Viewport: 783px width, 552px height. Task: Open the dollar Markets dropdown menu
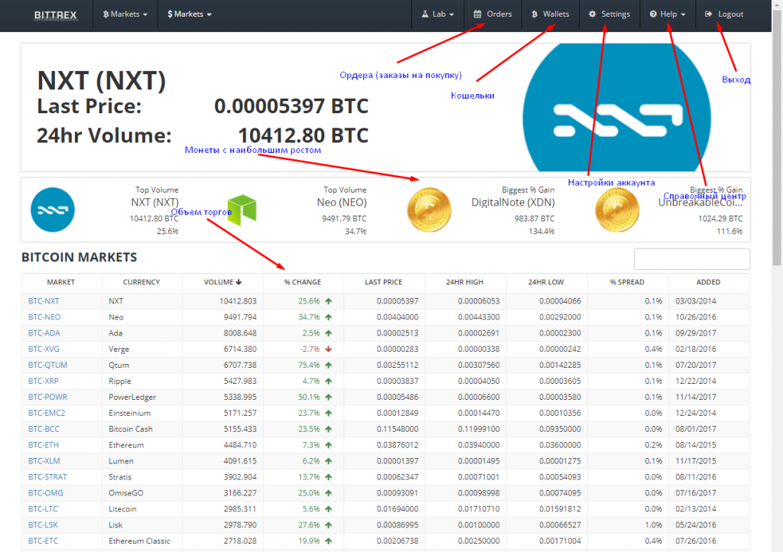point(190,14)
